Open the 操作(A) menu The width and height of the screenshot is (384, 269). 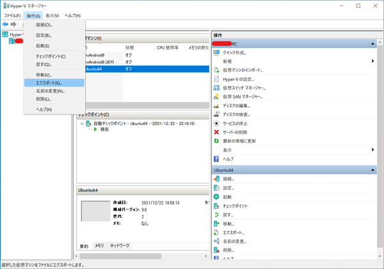click(33, 15)
